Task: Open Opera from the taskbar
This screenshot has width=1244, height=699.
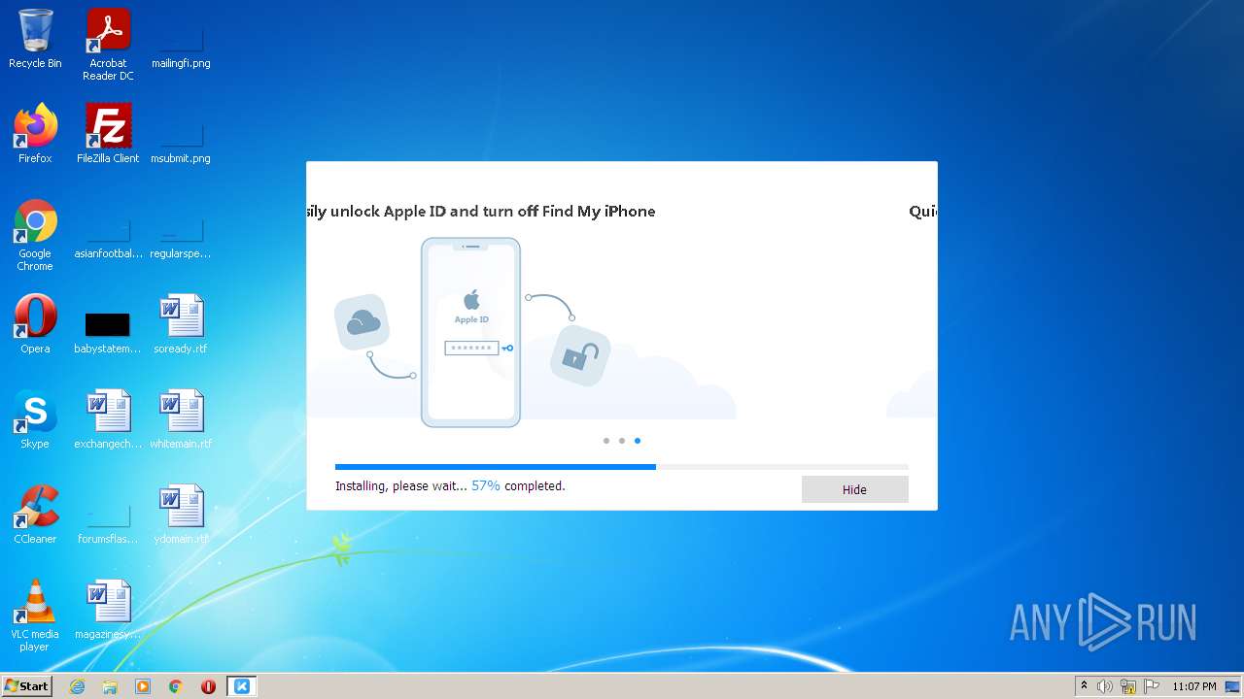Action: pyautogui.click(x=208, y=686)
